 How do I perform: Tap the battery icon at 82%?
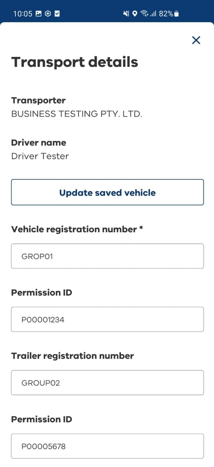[176, 14]
